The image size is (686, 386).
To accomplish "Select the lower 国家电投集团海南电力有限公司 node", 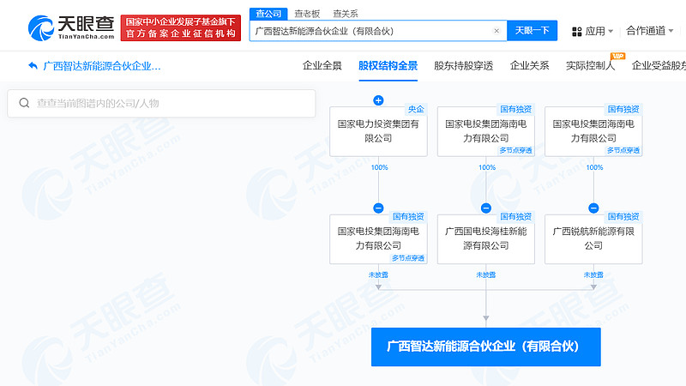I will coord(378,238).
